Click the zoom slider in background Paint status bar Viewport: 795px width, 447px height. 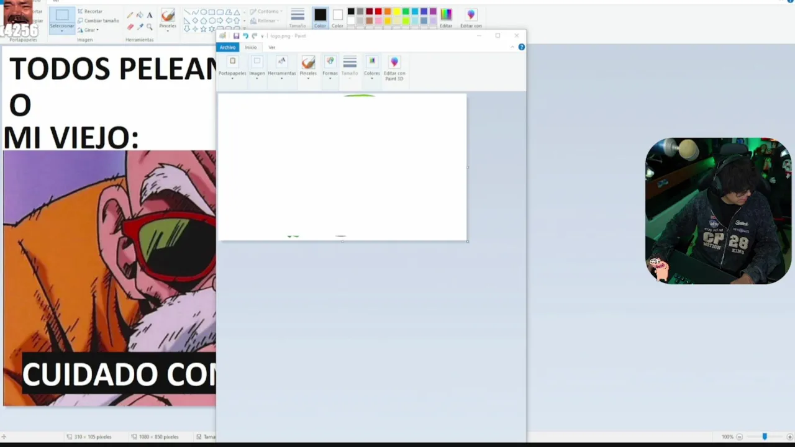coord(765,437)
